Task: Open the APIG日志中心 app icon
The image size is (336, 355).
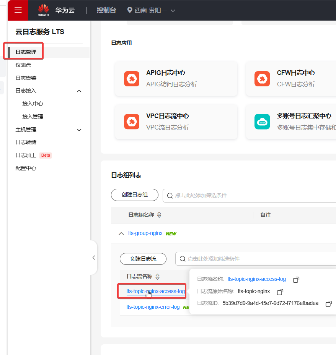Action: (x=132, y=79)
